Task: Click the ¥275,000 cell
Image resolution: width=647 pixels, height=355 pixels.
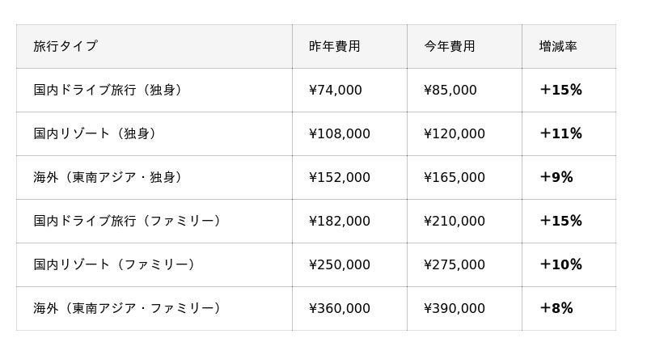Action: [455, 265]
